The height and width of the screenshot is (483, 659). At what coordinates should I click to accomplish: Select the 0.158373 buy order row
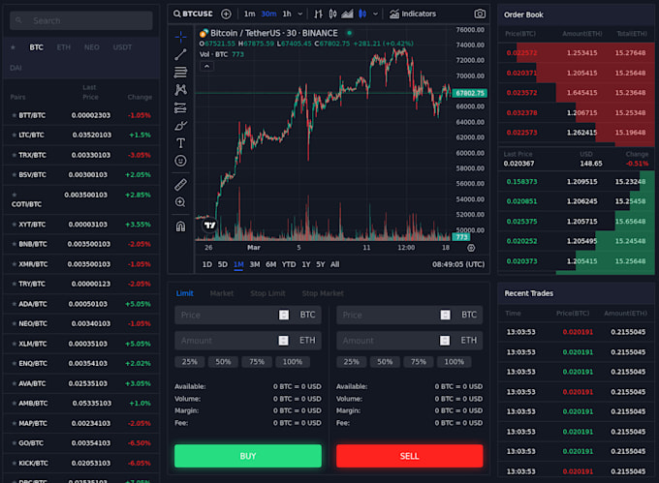pyautogui.click(x=576, y=182)
